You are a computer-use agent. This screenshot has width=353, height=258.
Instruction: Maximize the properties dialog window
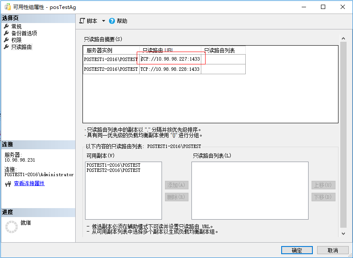[x=323, y=7]
